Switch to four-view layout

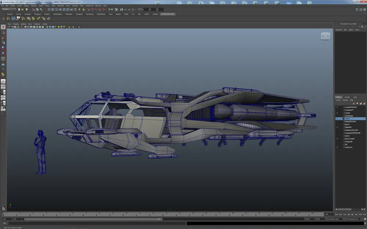tap(3, 87)
